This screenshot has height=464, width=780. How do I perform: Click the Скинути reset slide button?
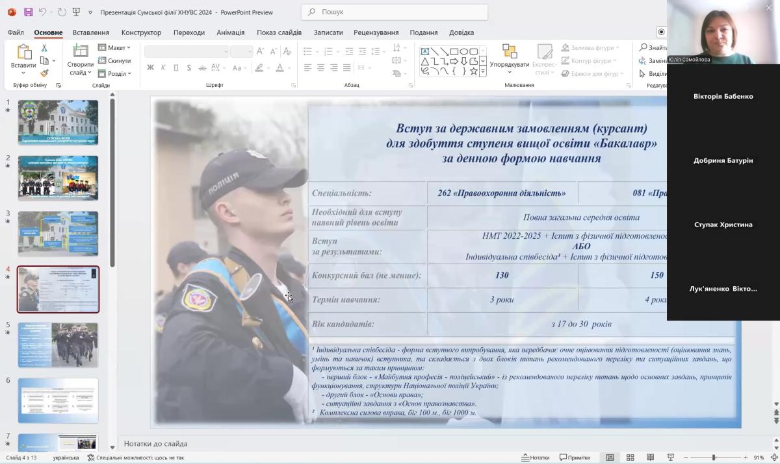click(114, 60)
